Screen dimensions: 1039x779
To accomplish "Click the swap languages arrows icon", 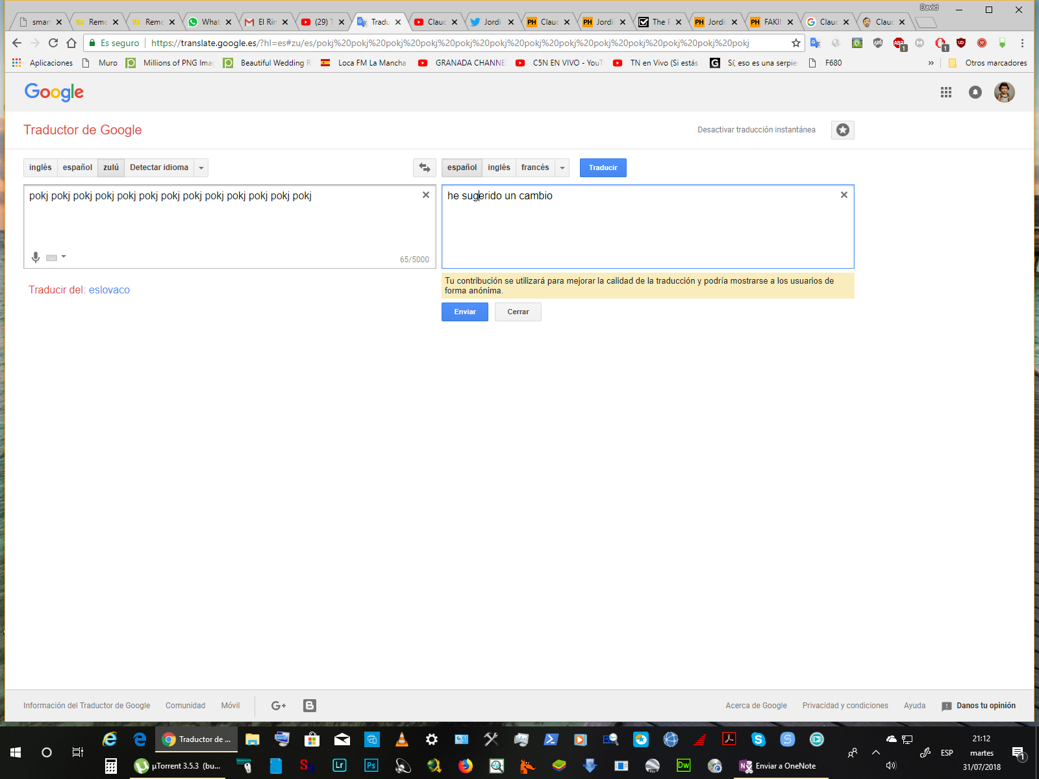I will click(x=425, y=167).
